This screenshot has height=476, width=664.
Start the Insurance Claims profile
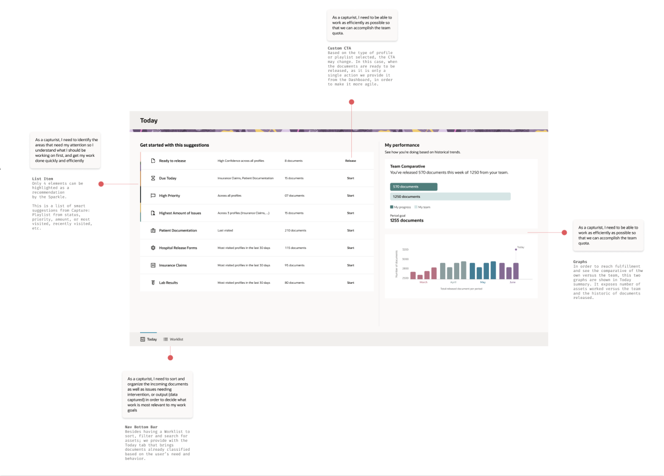[x=351, y=265]
